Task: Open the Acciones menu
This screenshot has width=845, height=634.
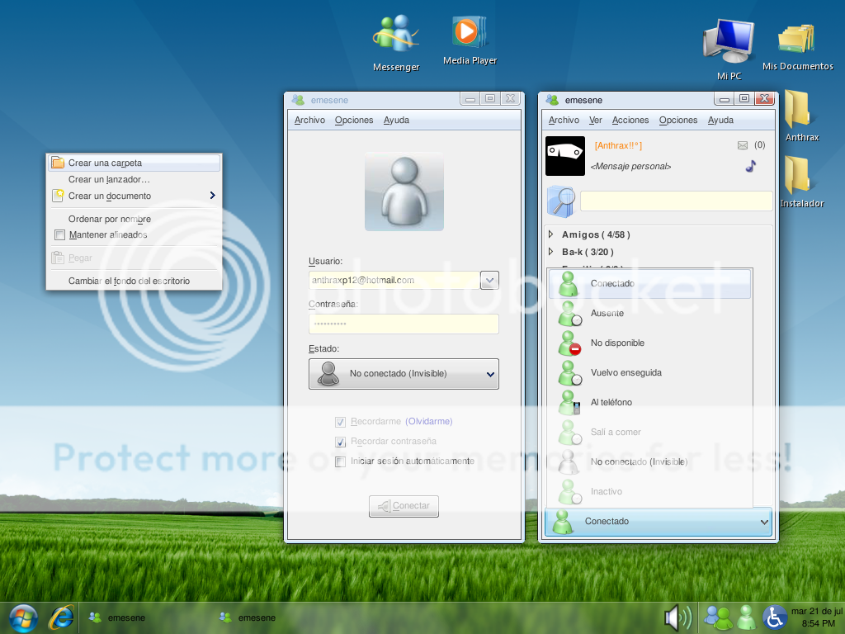Action: click(630, 121)
